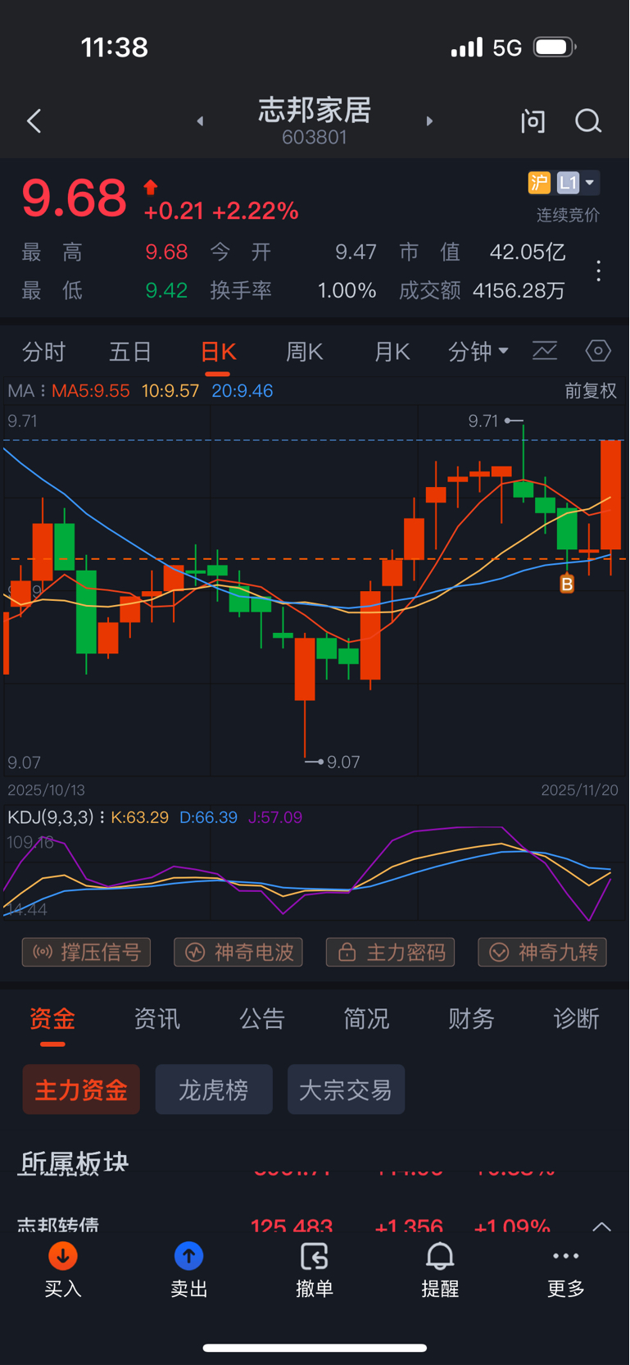The image size is (630, 1365).
Task: Tap the 连续竞价 trading status label
Action: (568, 216)
